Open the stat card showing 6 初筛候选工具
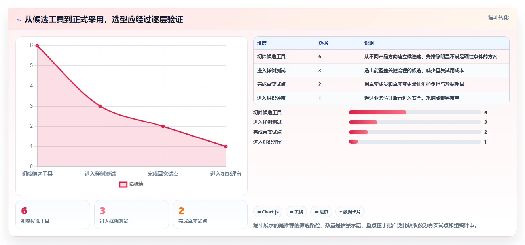Image resolution: width=525 pixels, height=245 pixels. 53,215
